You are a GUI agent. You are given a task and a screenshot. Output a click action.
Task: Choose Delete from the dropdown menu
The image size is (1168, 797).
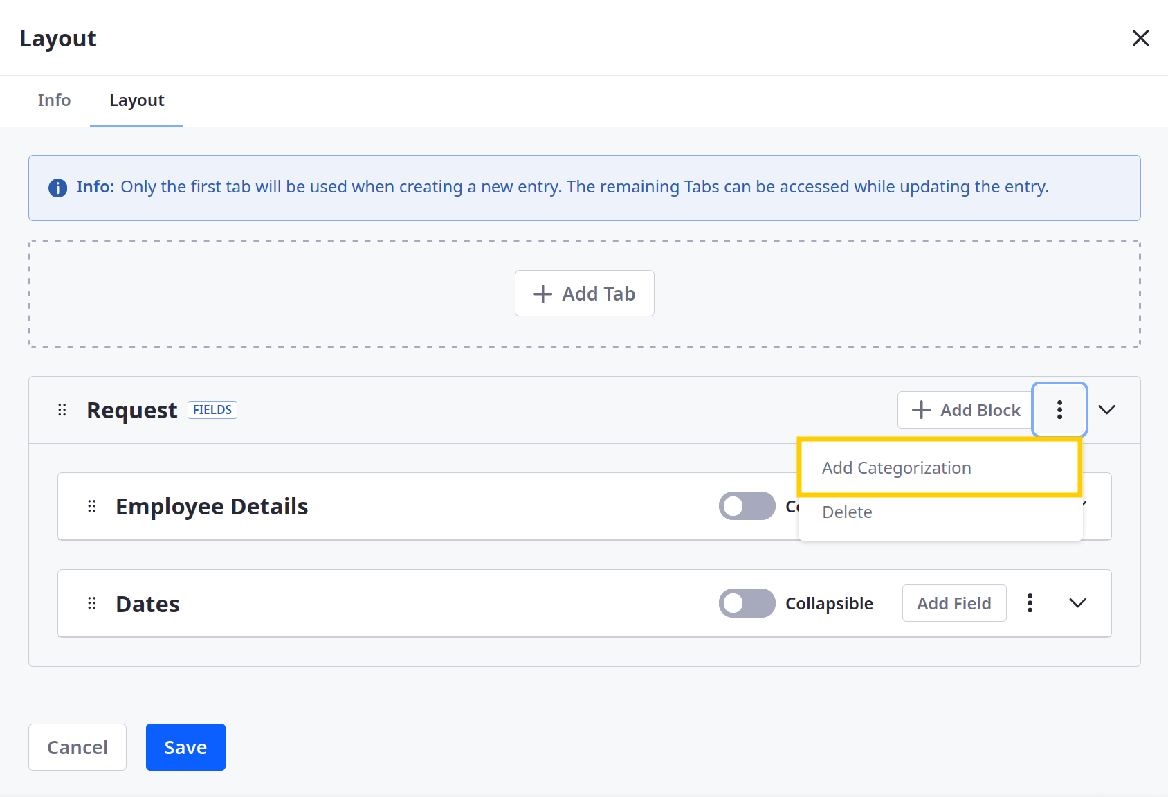coord(940,512)
